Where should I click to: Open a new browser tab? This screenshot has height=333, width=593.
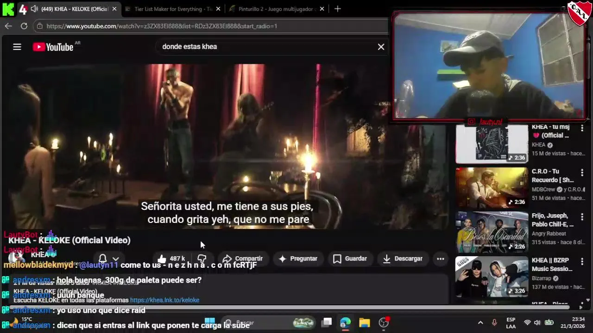(338, 9)
